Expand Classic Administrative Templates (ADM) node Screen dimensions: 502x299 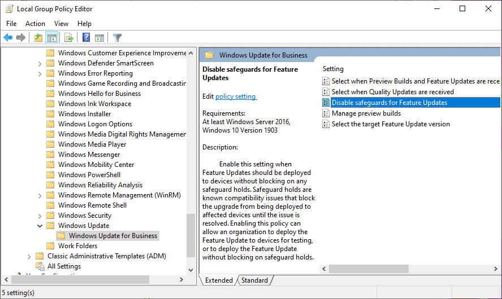pyautogui.click(x=29, y=257)
